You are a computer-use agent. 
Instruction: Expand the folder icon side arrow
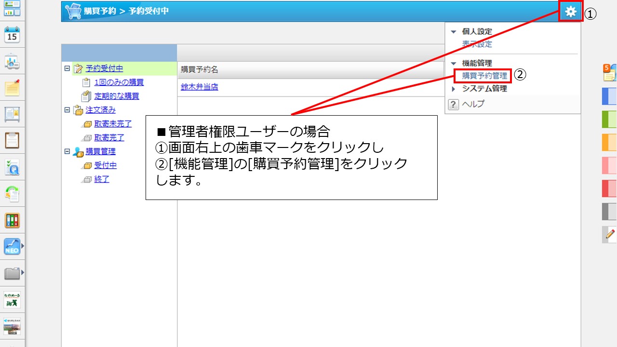22,273
